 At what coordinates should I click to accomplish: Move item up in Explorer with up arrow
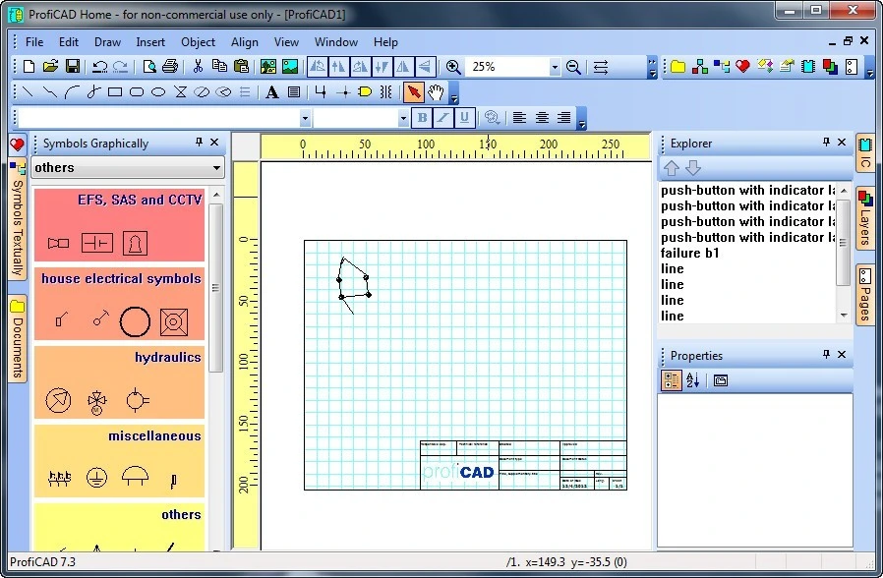click(x=672, y=168)
